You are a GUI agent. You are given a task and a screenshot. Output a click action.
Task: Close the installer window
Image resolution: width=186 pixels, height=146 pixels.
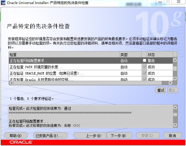click(x=179, y=2)
